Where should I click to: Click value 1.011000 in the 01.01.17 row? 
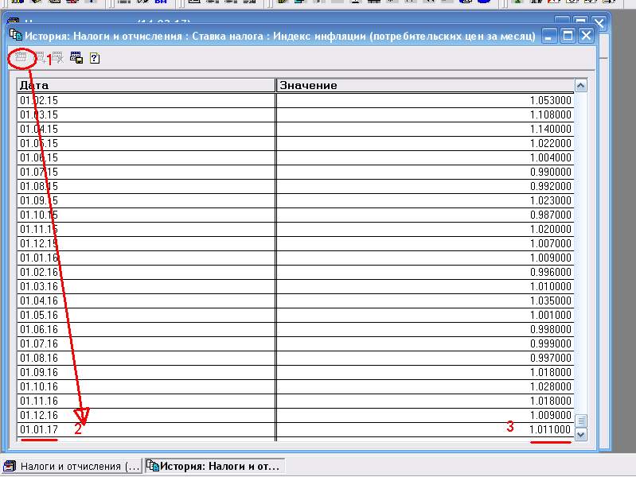click(550, 429)
